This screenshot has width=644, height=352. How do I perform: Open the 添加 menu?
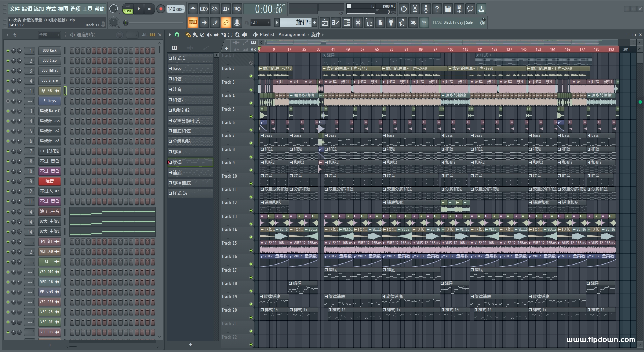point(39,9)
